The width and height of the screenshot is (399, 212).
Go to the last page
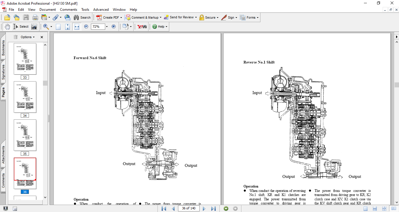(x=213, y=209)
